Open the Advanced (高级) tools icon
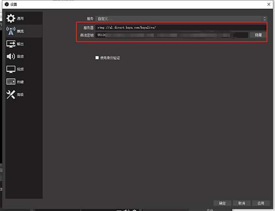275x211 pixels. tap(11, 94)
